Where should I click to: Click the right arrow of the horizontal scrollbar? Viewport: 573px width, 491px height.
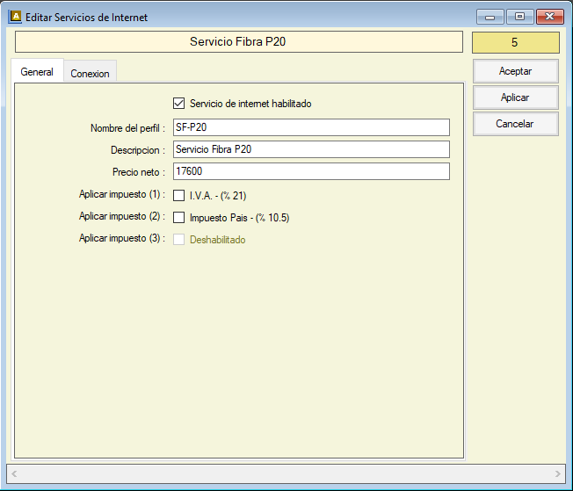(558, 473)
